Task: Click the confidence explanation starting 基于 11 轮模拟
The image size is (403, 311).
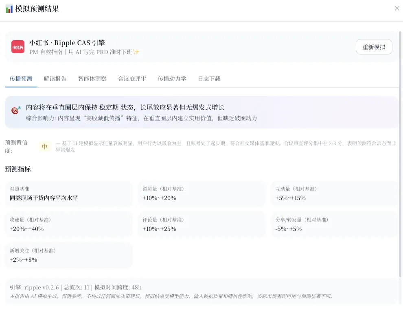Action: (226, 146)
